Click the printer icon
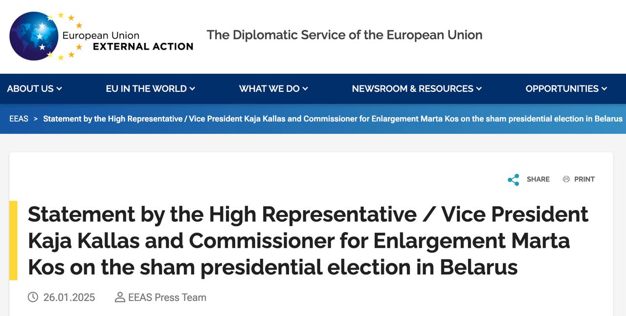Screen dimensions: 626x316 pos(566,179)
